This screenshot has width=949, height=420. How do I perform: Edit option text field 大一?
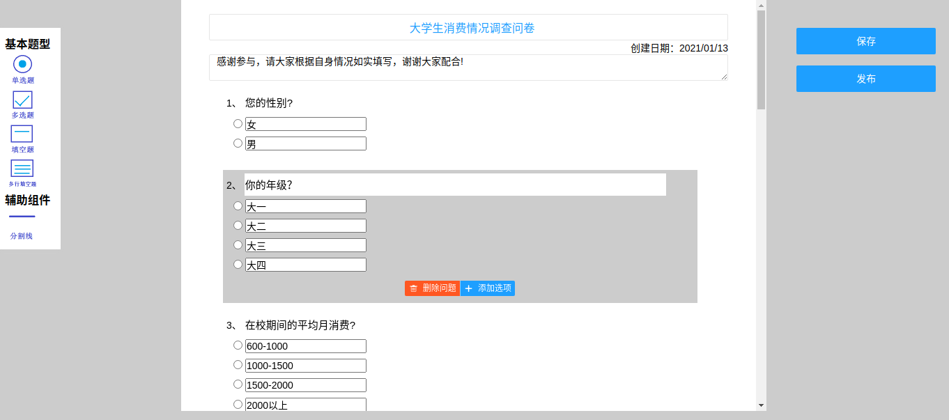coord(306,206)
